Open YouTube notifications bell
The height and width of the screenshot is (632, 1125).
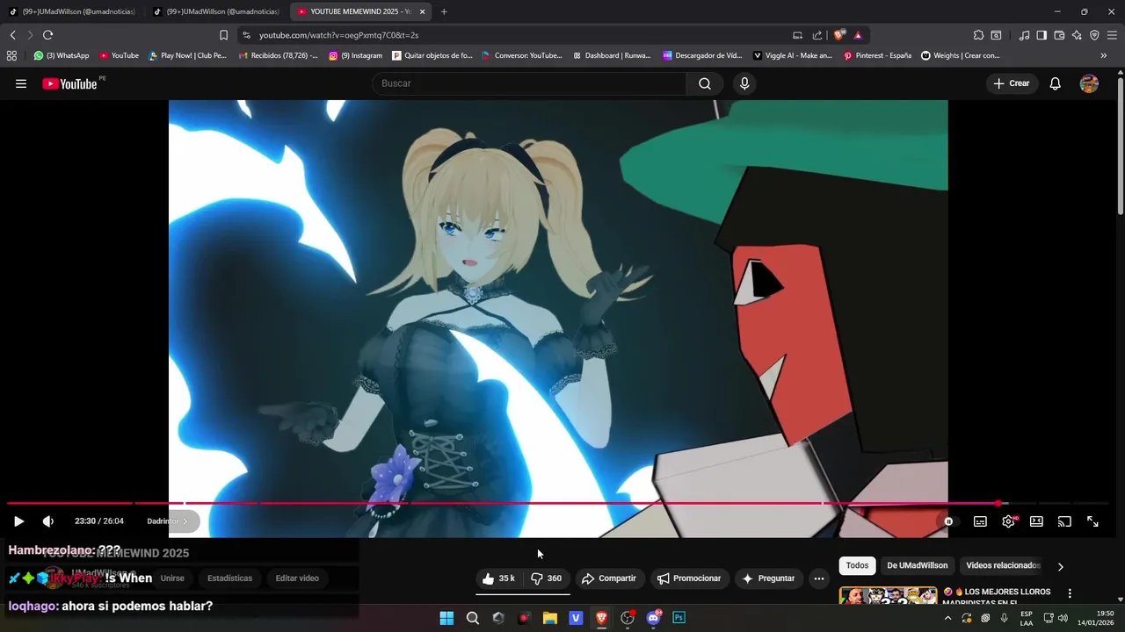coord(1056,83)
